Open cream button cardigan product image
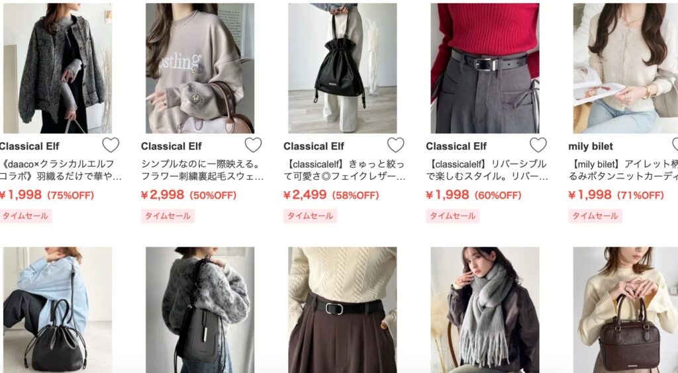Viewport: 678px width, 373px height. pos(625,68)
